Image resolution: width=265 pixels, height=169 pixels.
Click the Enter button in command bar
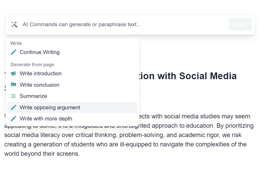tap(240, 24)
